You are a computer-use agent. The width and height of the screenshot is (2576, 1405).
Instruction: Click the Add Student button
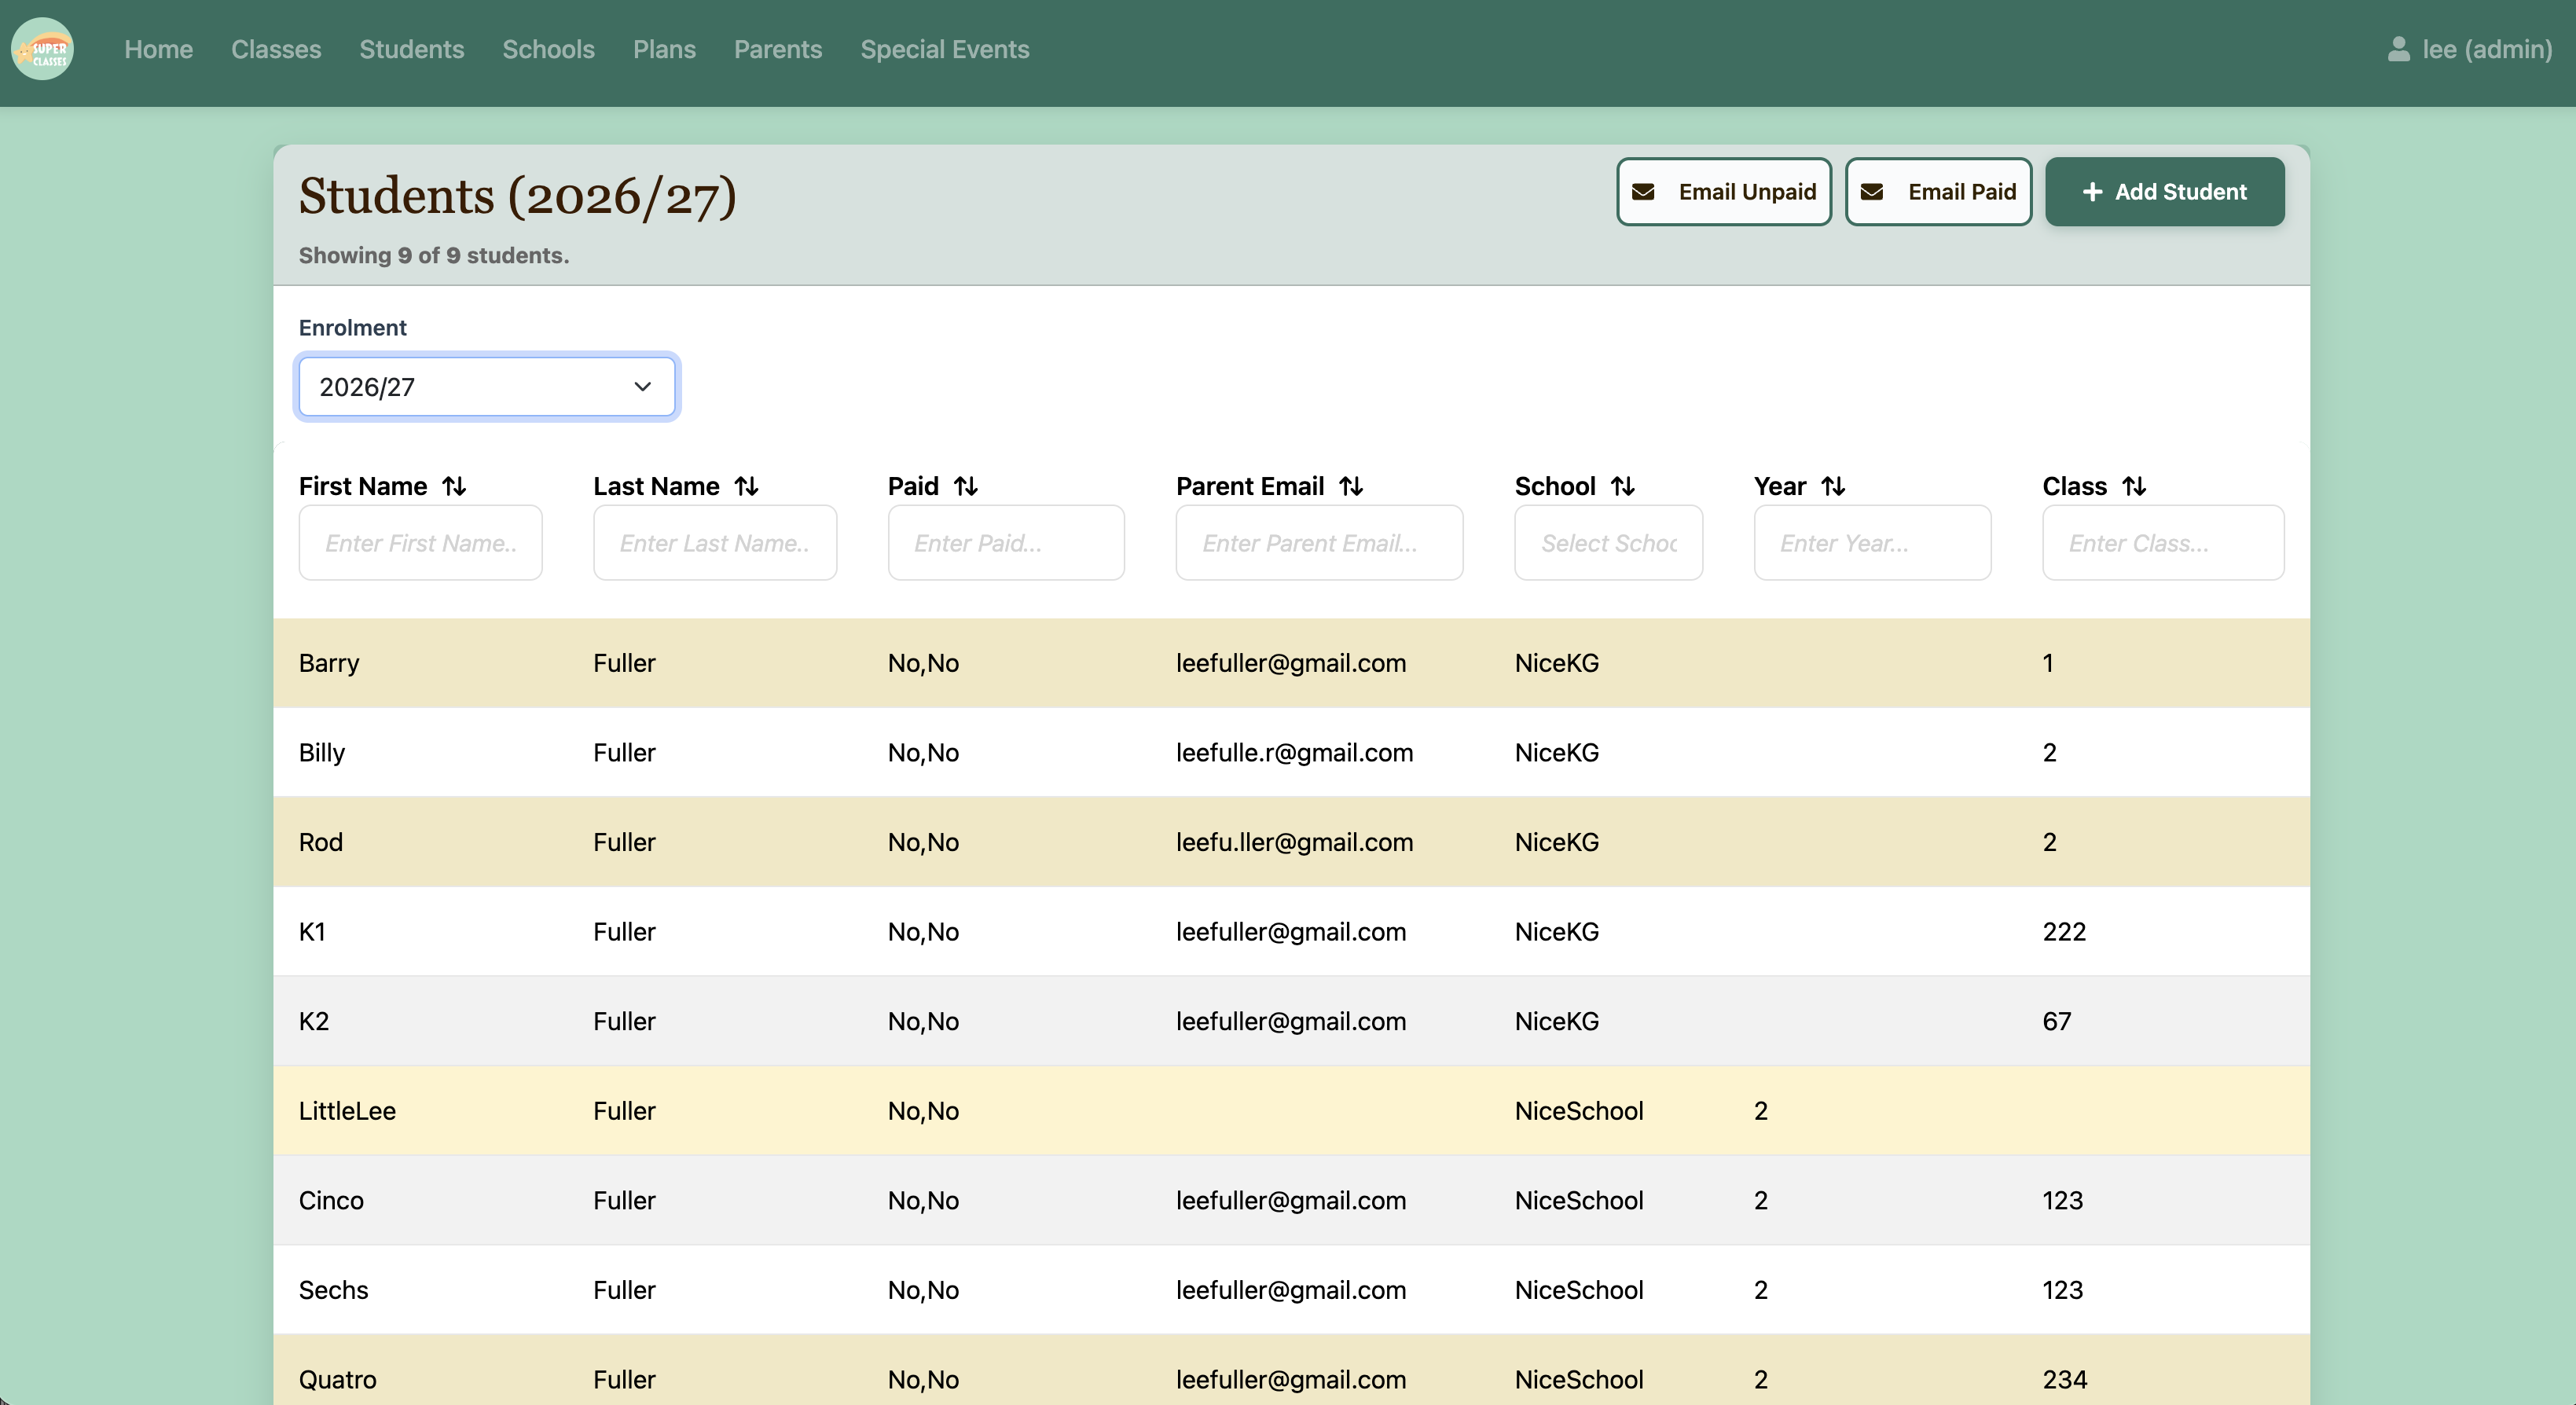coord(2165,192)
